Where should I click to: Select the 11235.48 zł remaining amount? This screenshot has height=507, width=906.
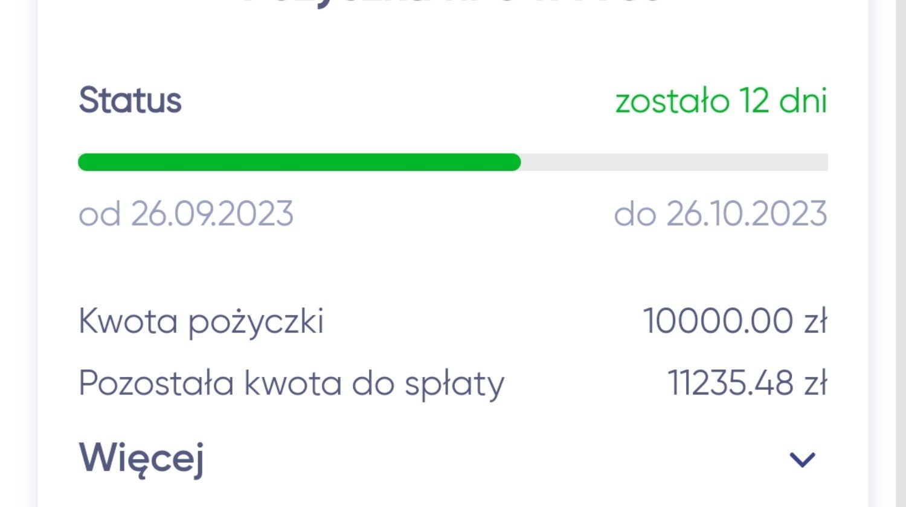[x=748, y=383]
